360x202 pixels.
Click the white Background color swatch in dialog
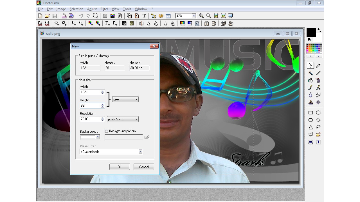tap(88, 137)
